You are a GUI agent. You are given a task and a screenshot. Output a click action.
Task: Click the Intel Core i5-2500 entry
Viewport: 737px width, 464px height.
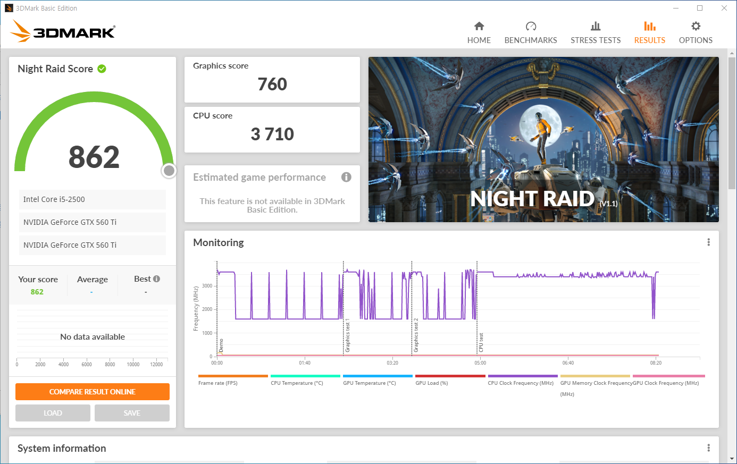(x=93, y=199)
